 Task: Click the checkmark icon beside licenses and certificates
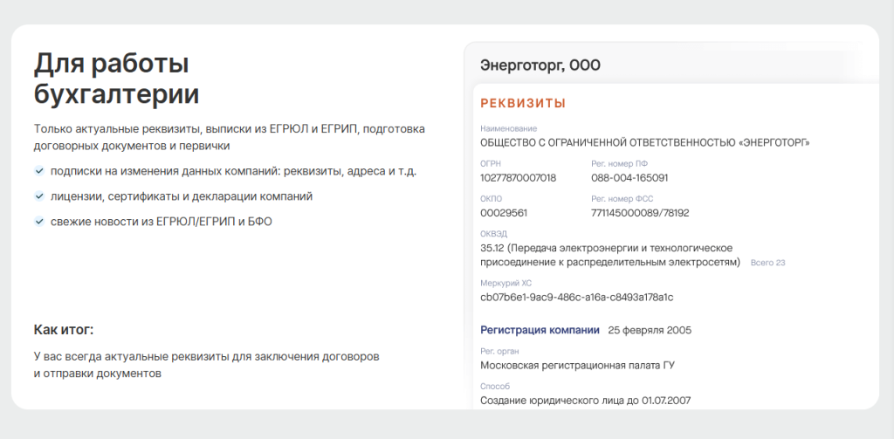click(x=39, y=196)
